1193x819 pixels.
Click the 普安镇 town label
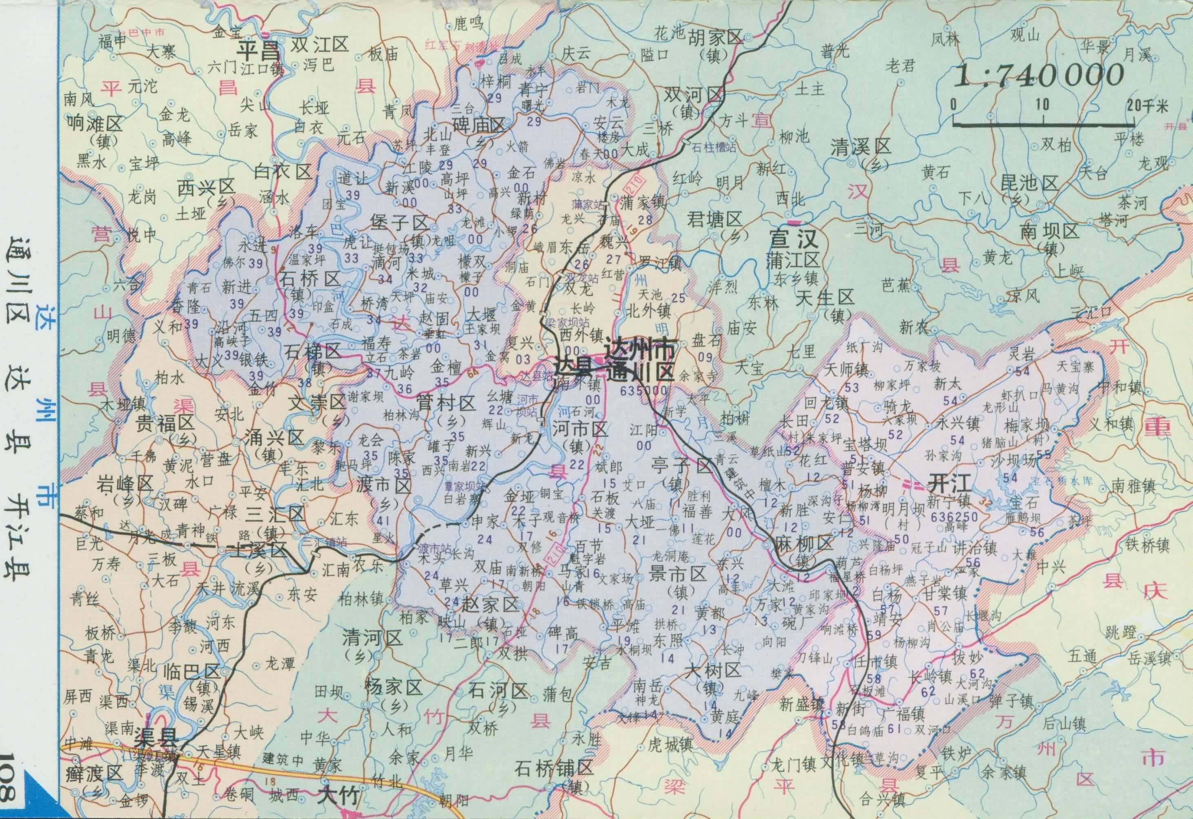[863, 468]
